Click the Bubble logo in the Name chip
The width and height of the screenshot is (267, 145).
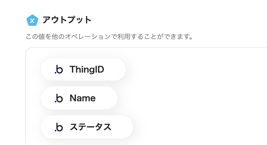coord(59,98)
